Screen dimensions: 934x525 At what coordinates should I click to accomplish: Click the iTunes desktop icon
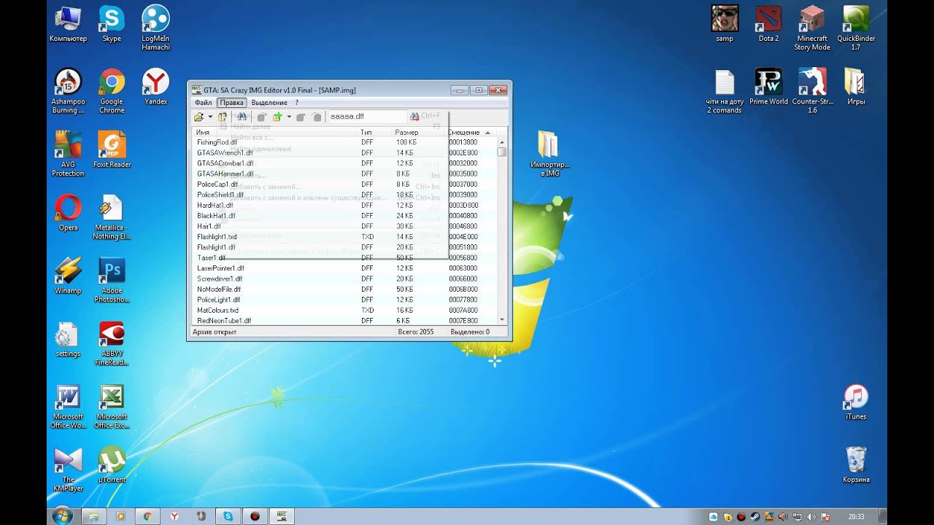pos(856,402)
